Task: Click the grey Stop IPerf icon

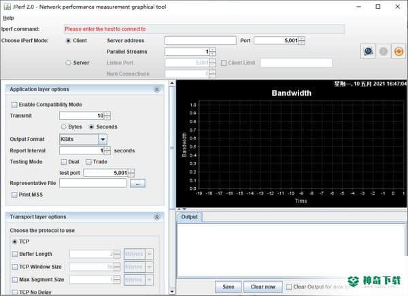Action: click(x=384, y=51)
